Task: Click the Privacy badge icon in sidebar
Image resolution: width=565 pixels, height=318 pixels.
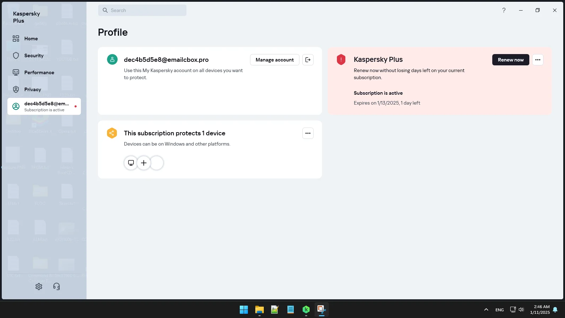Action: tap(16, 89)
